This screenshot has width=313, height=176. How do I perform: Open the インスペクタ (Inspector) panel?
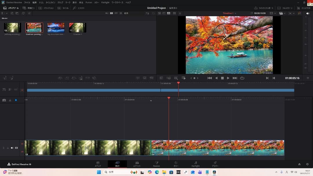pos(304,8)
